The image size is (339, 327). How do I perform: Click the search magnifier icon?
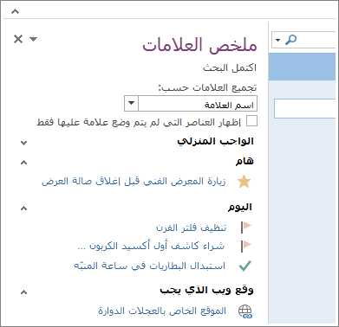pyautogui.click(x=290, y=40)
